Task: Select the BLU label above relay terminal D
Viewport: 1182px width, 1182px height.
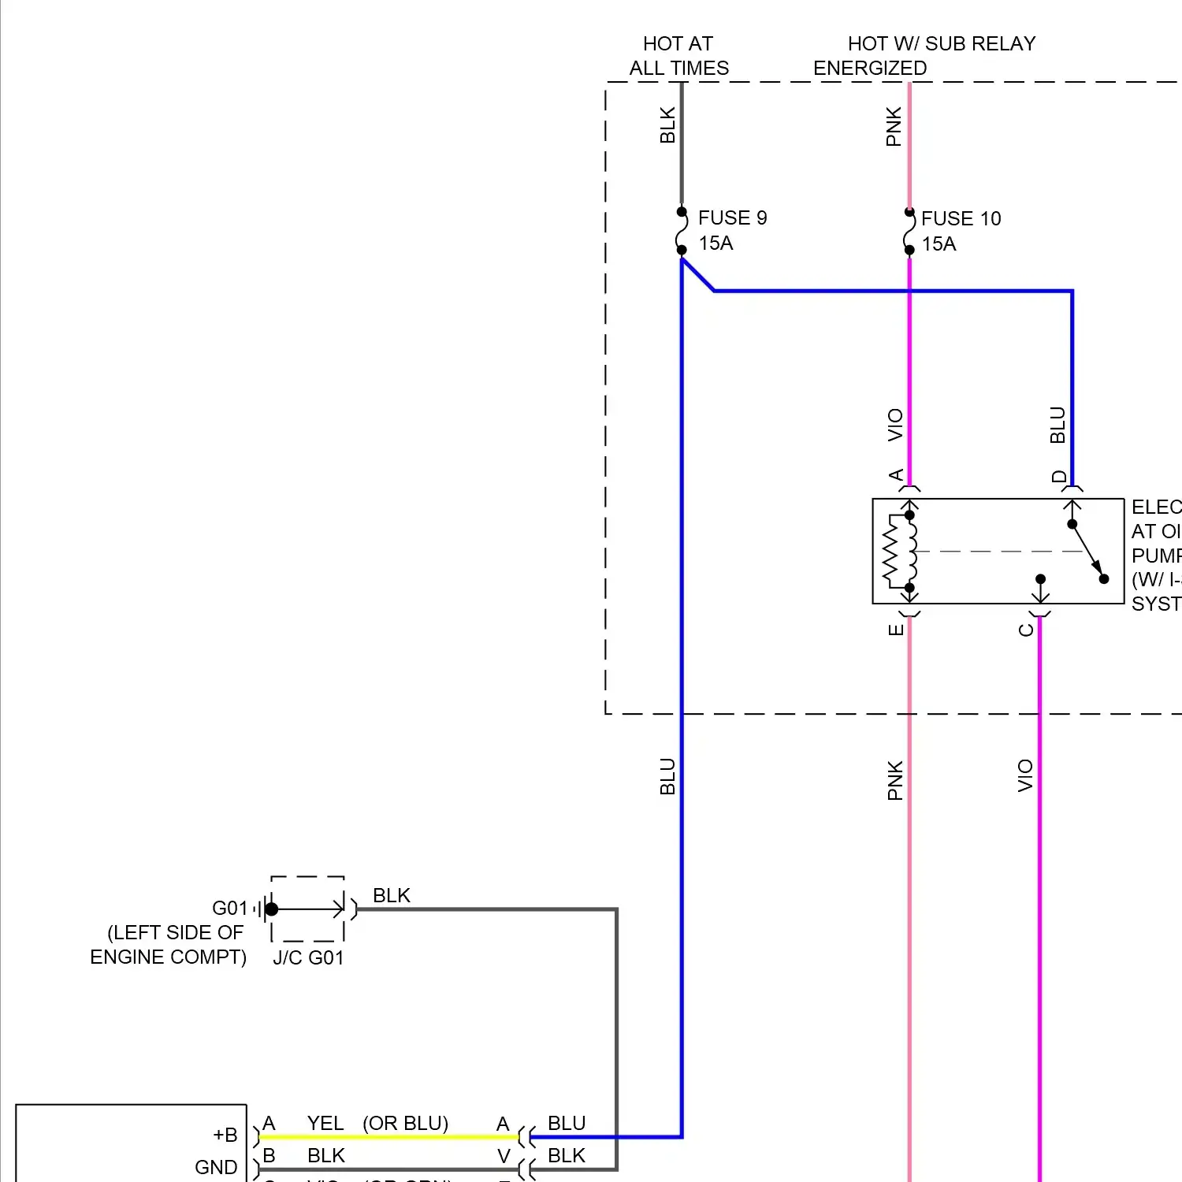Action: coord(1057,425)
